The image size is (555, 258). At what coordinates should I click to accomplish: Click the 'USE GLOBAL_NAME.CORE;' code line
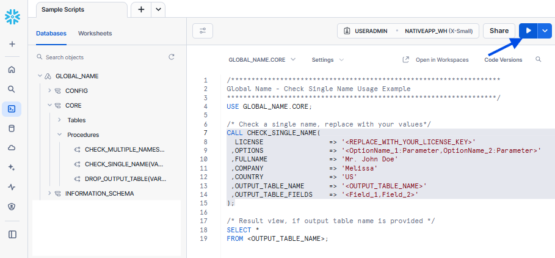(x=269, y=106)
